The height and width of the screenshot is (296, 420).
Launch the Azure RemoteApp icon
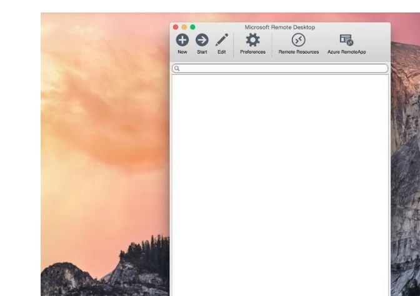[346, 40]
